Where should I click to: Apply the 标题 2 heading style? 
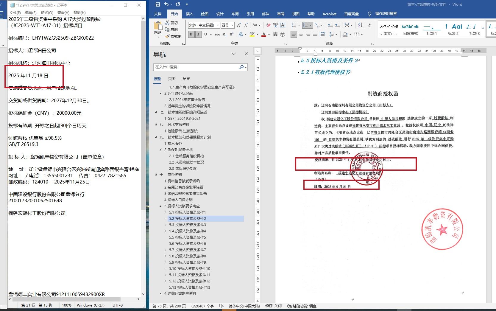coord(453,29)
